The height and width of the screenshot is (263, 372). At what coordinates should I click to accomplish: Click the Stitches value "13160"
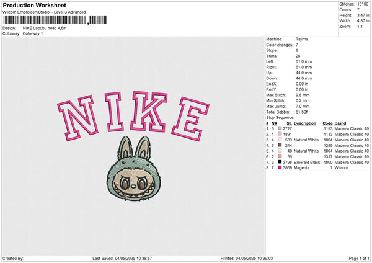pos(363,4)
